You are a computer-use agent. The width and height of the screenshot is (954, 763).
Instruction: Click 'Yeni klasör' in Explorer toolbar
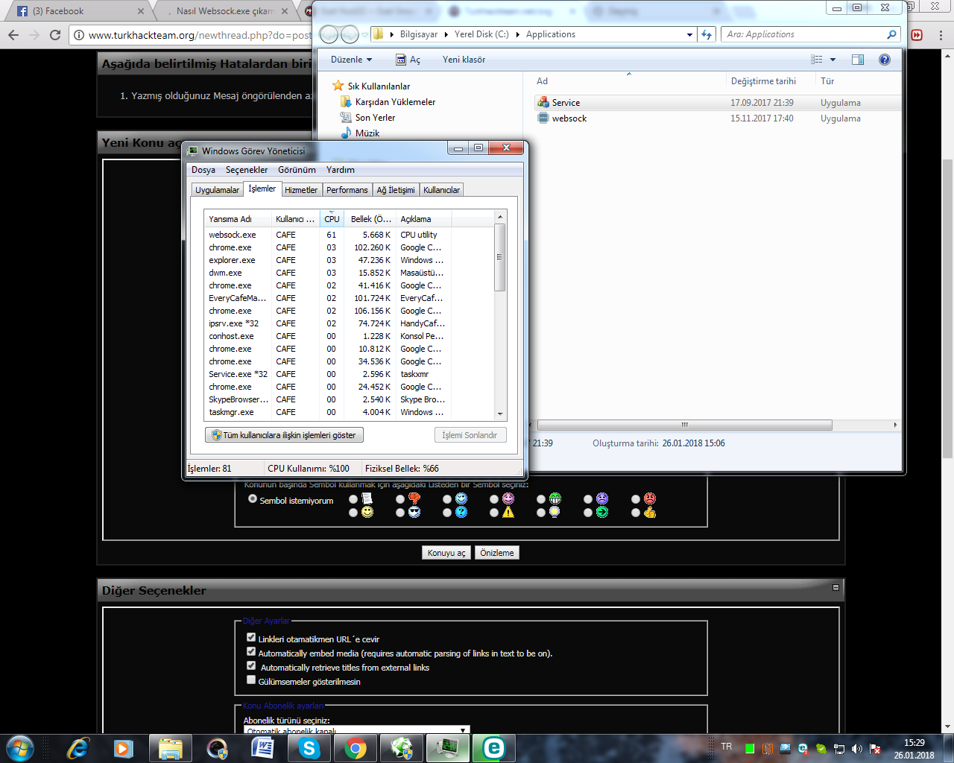pyautogui.click(x=464, y=60)
